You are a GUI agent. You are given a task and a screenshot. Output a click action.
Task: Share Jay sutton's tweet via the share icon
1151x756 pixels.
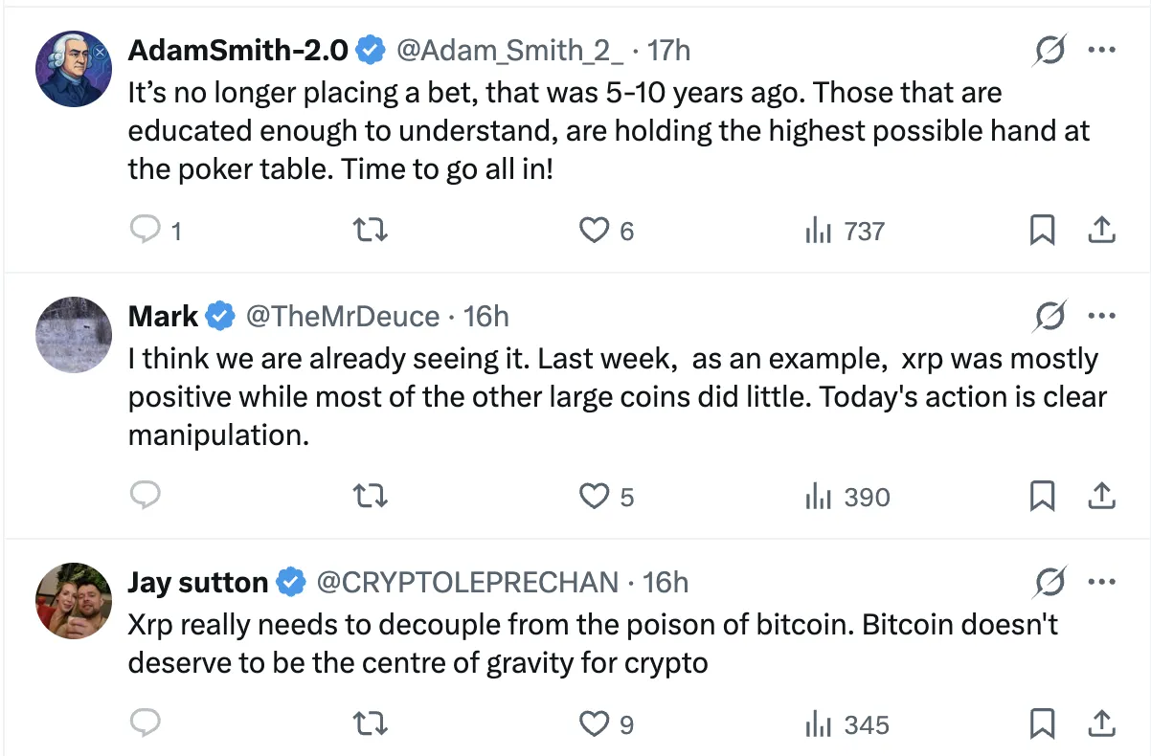tap(1101, 724)
